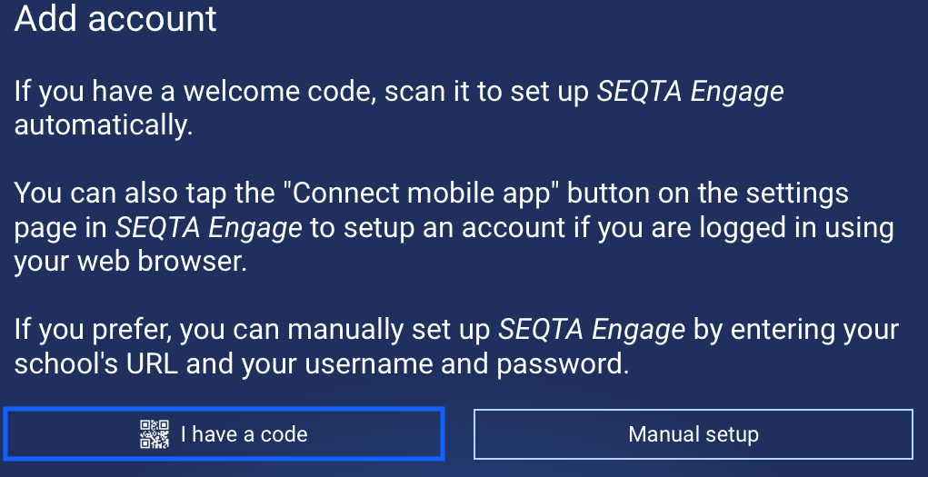Click the QR code icon
The height and width of the screenshot is (477, 928).
tap(155, 434)
